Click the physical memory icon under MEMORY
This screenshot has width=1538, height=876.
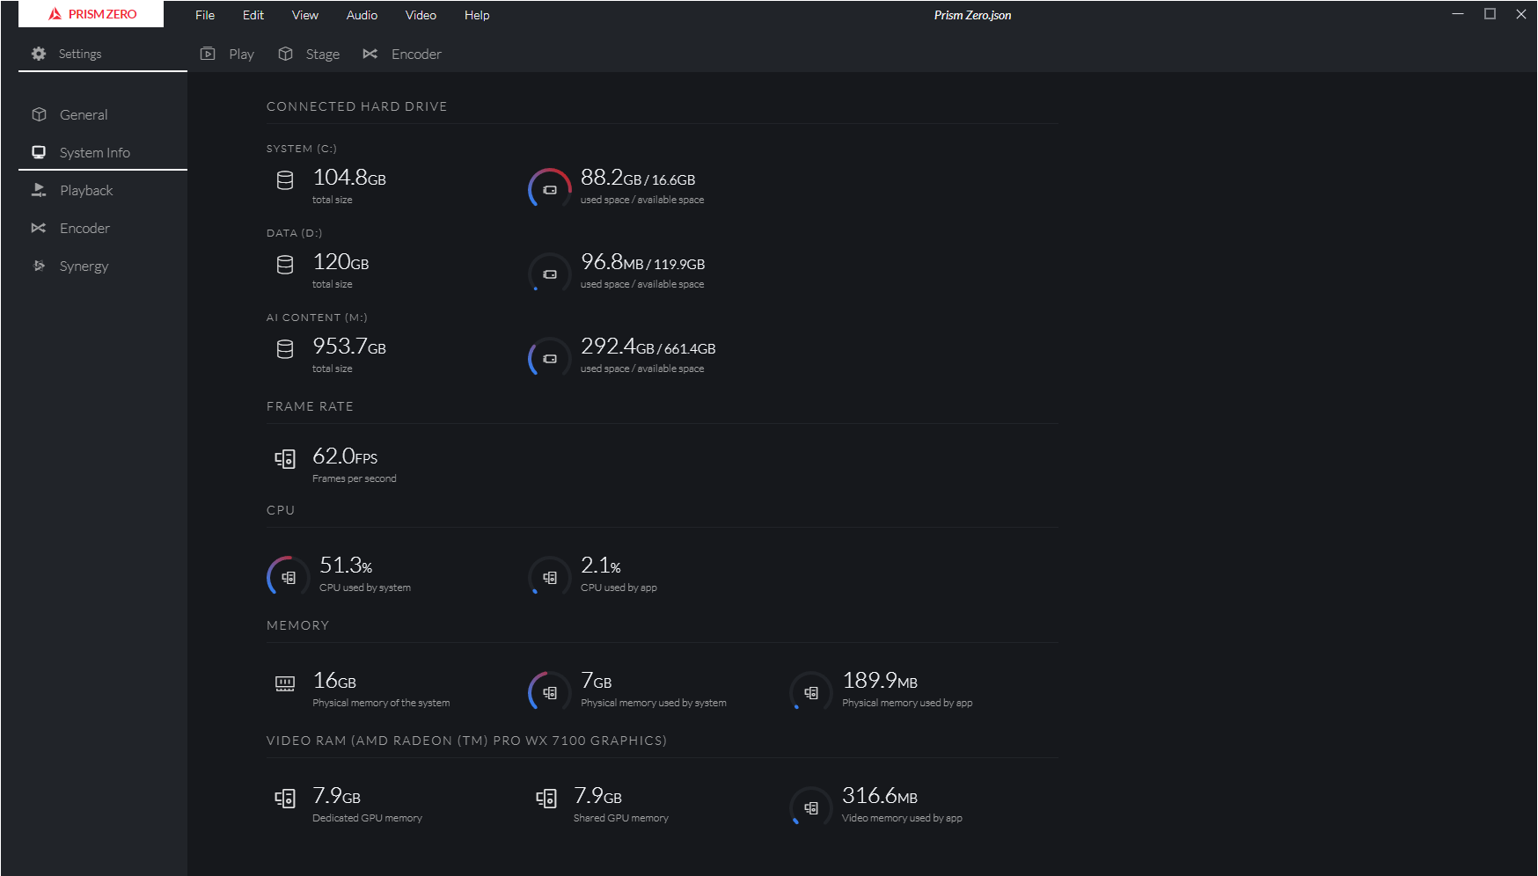click(284, 683)
